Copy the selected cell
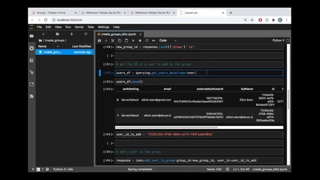Image resolution: width=320 pixels, height=180 pixels. pos(119,40)
